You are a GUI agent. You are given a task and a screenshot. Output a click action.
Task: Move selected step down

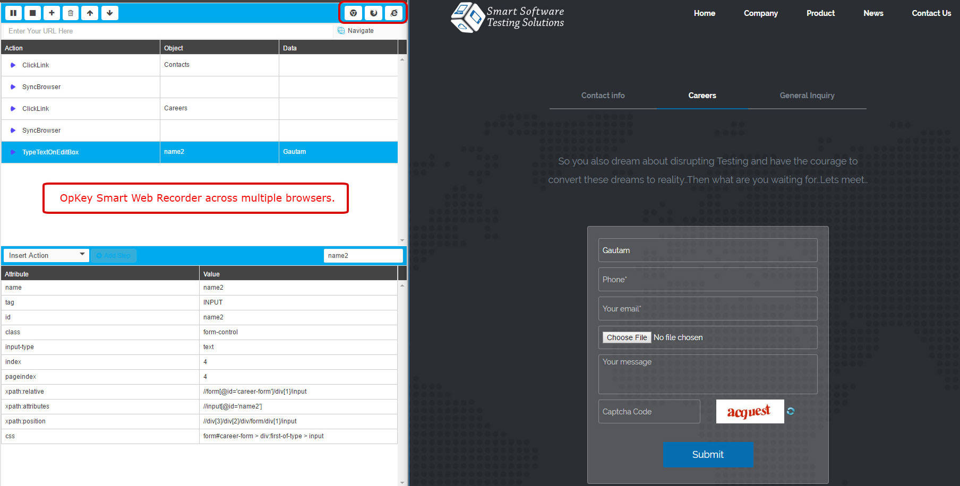(109, 13)
